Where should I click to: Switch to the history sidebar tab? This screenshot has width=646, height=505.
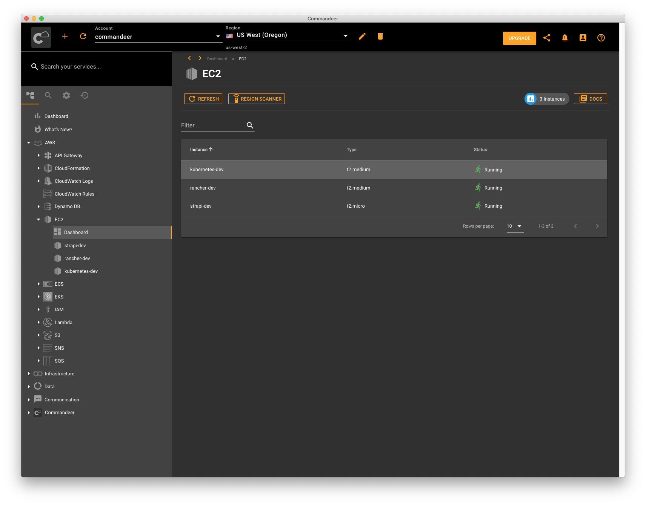(x=85, y=95)
